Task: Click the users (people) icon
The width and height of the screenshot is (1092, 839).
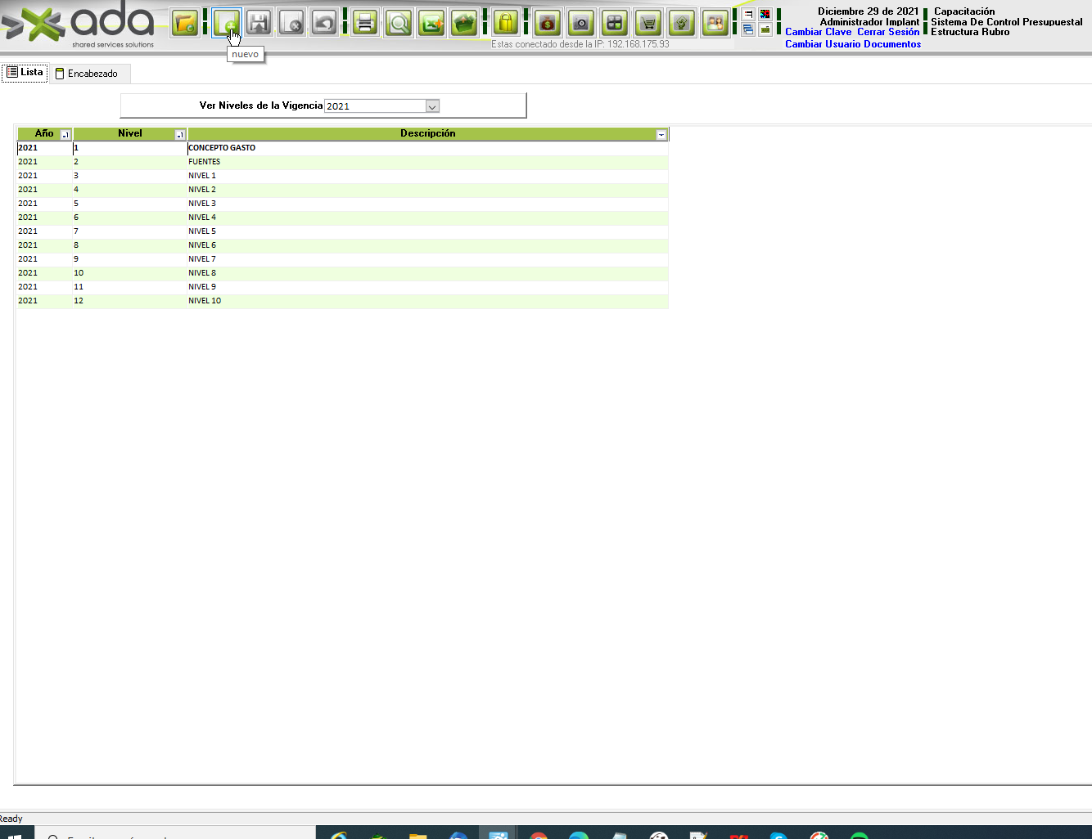Action: click(x=715, y=23)
